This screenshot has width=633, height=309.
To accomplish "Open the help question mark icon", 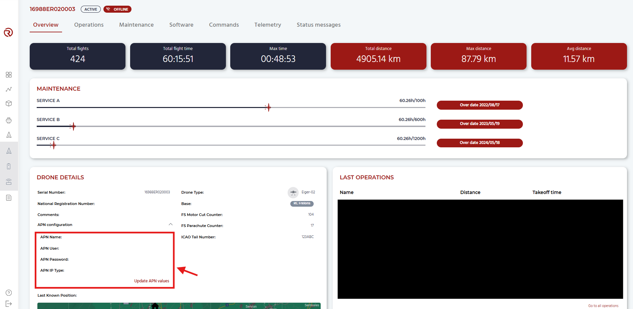I will 9,293.
